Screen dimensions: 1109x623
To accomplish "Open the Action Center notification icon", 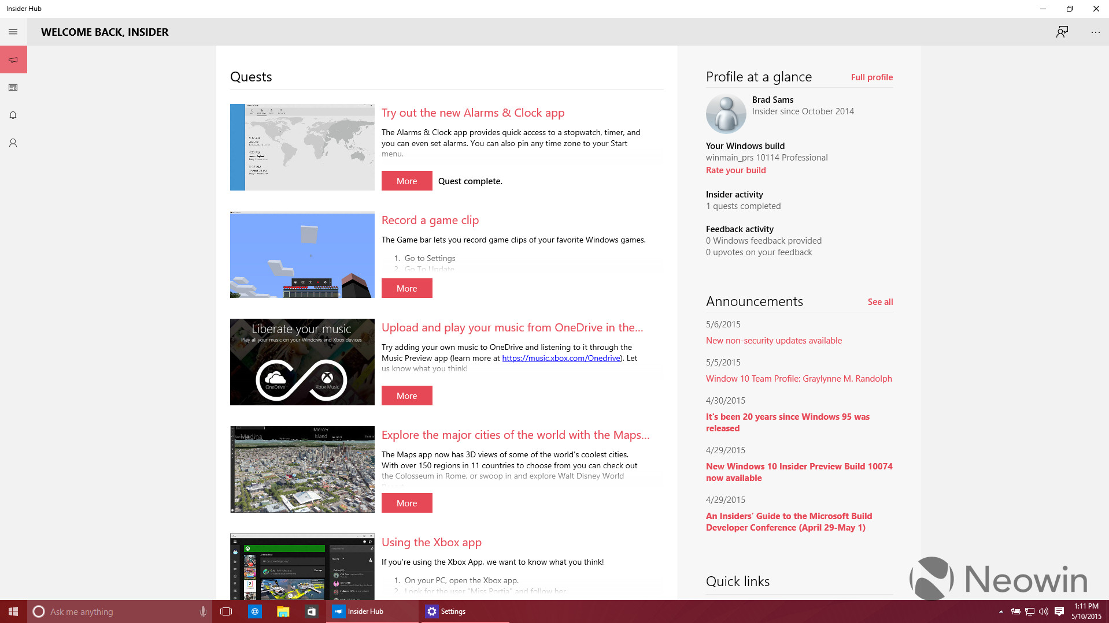I will 1059,611.
